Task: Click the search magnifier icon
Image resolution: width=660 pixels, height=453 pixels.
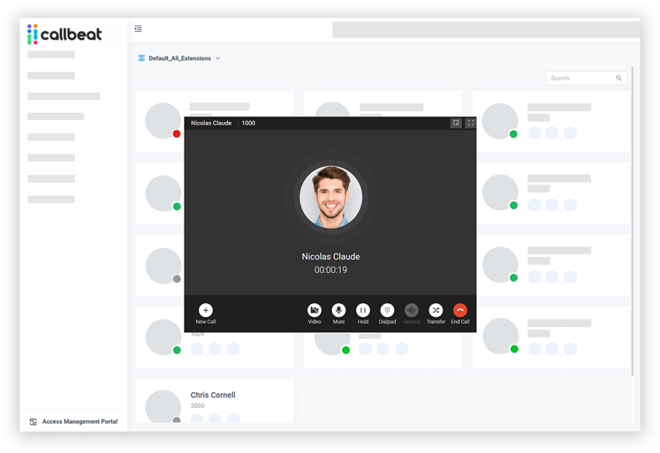Action: click(x=619, y=78)
